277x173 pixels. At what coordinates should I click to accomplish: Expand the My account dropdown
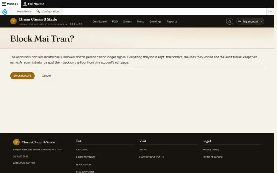point(250,21)
